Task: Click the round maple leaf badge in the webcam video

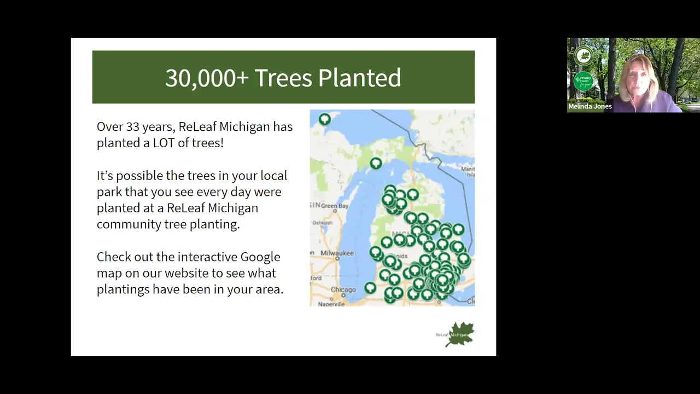Action: coord(584,56)
